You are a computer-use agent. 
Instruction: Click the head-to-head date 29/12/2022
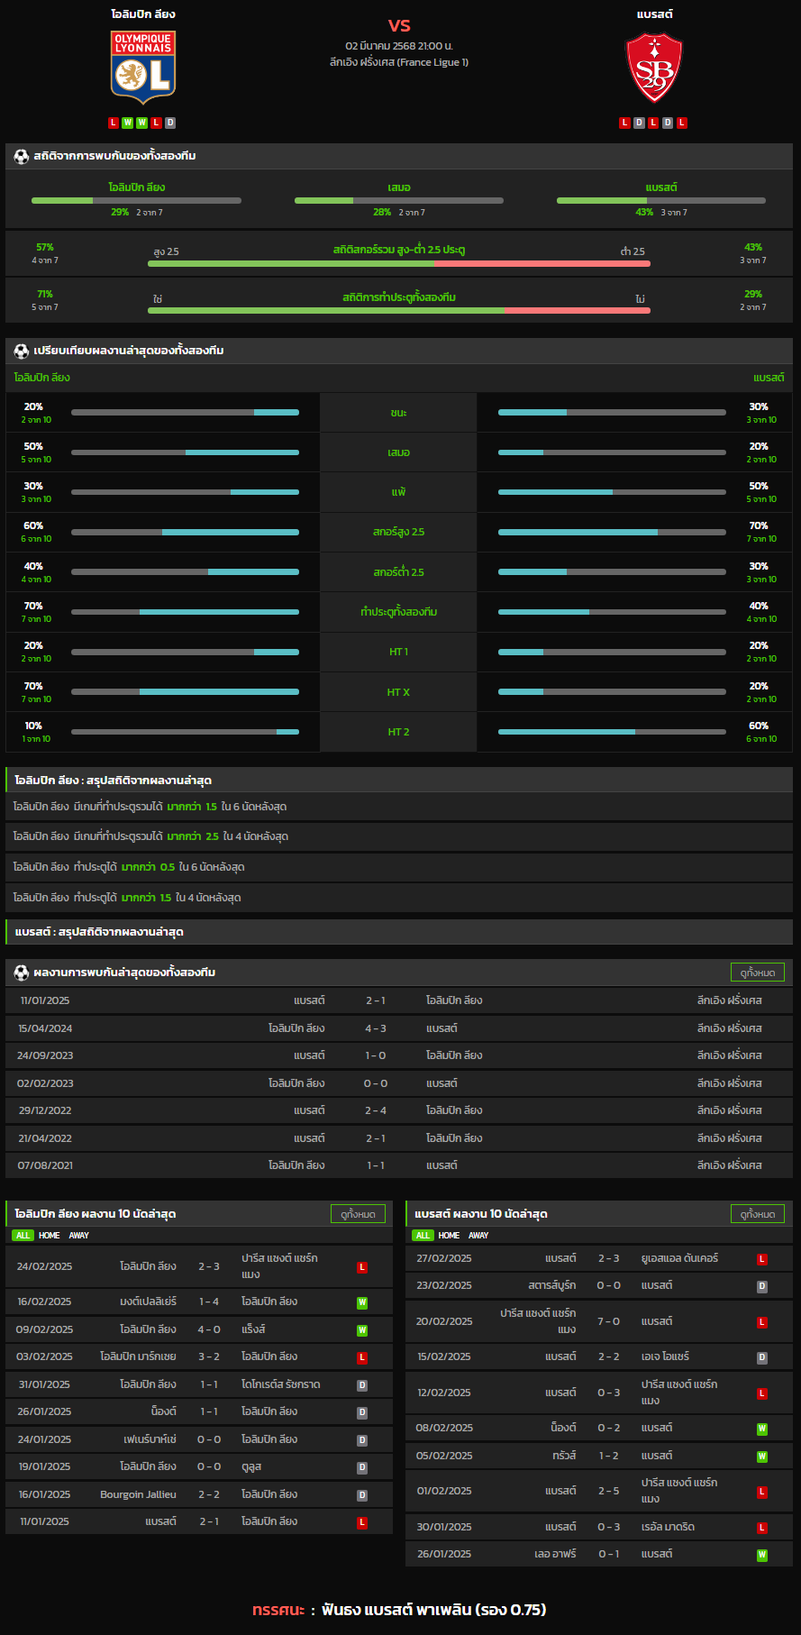tap(45, 1110)
